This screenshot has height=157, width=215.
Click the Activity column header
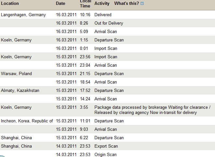coord(102,4)
